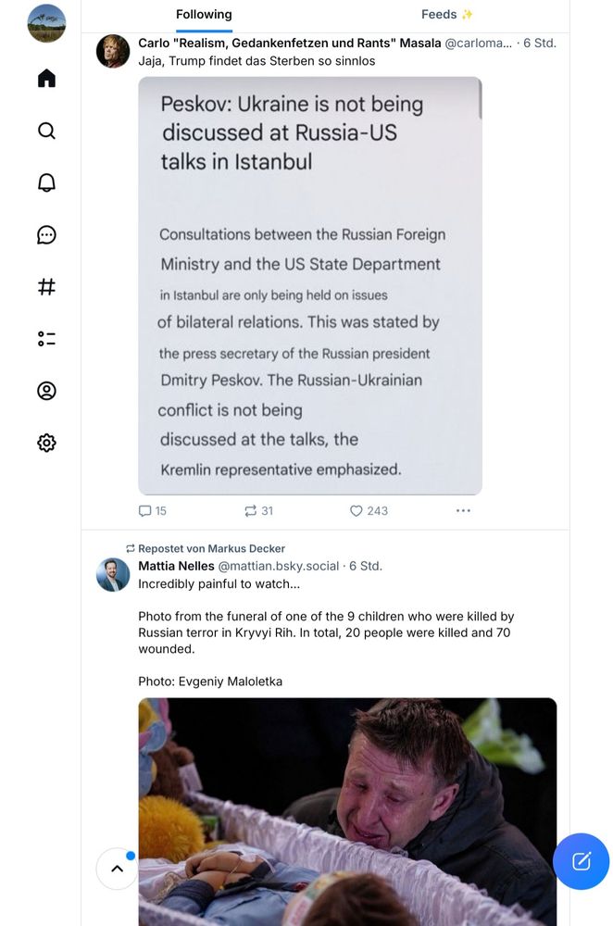Open Chat using the speech bubble icon
This screenshot has height=926, width=613.
point(45,234)
